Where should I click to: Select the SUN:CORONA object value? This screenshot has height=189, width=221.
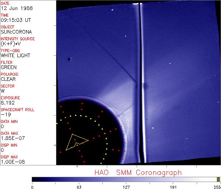(x=16, y=32)
